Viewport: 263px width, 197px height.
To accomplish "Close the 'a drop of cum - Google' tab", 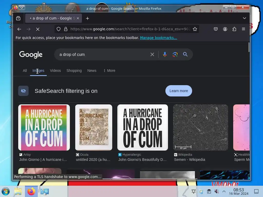I will [x=78, y=18].
